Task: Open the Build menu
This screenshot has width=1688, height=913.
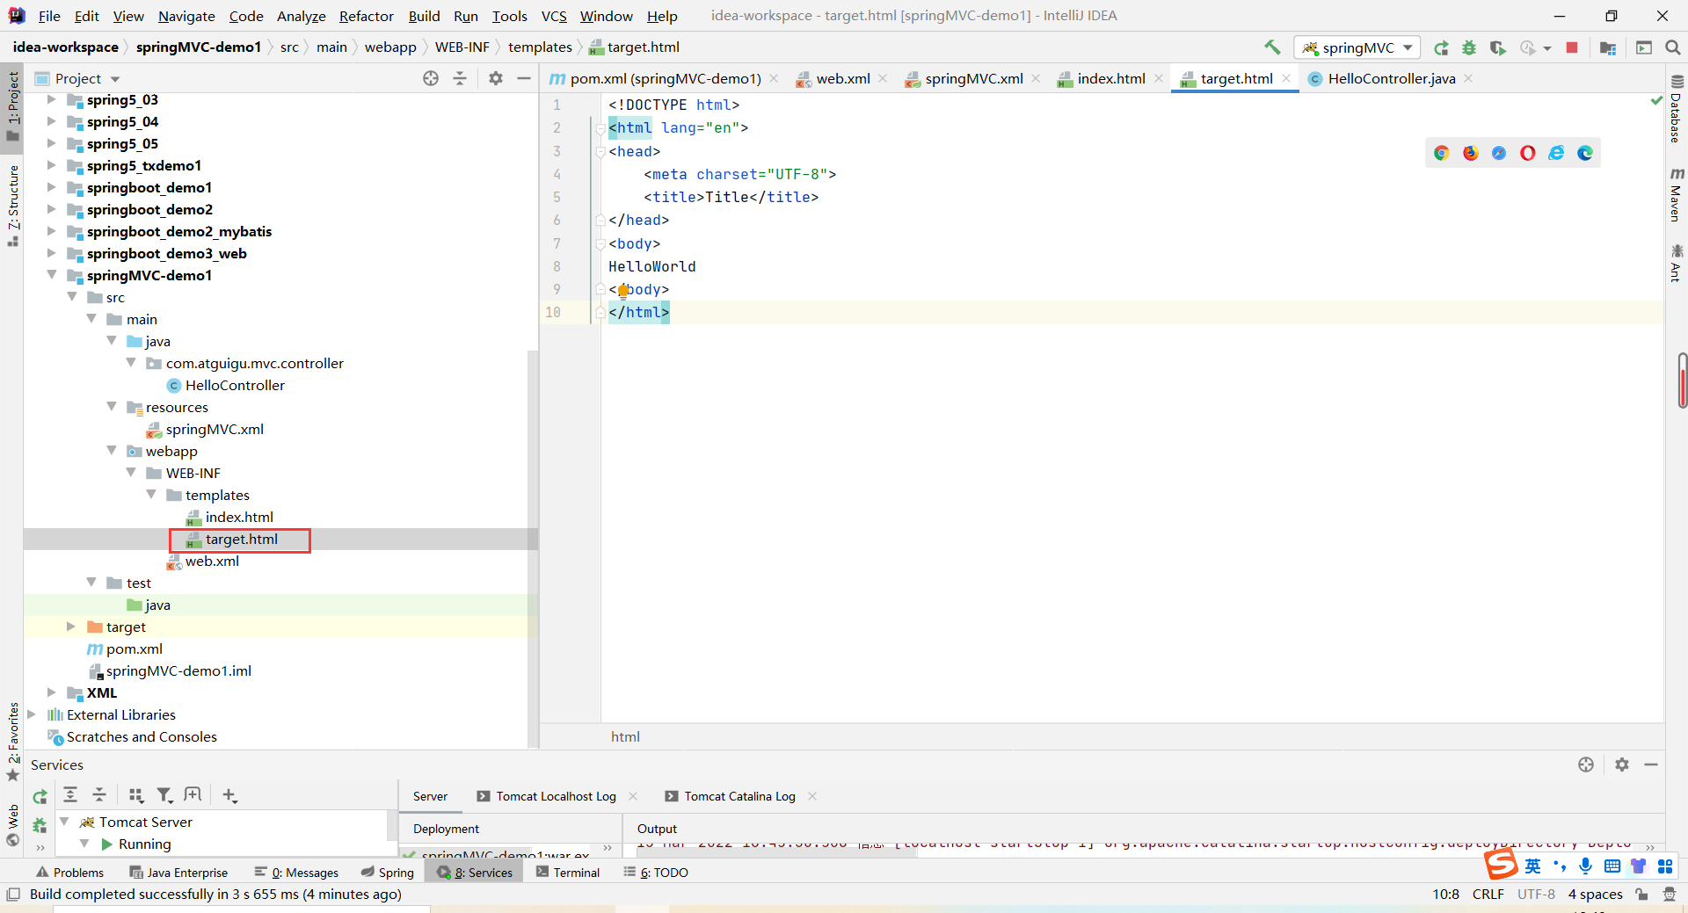Action: [x=424, y=16]
